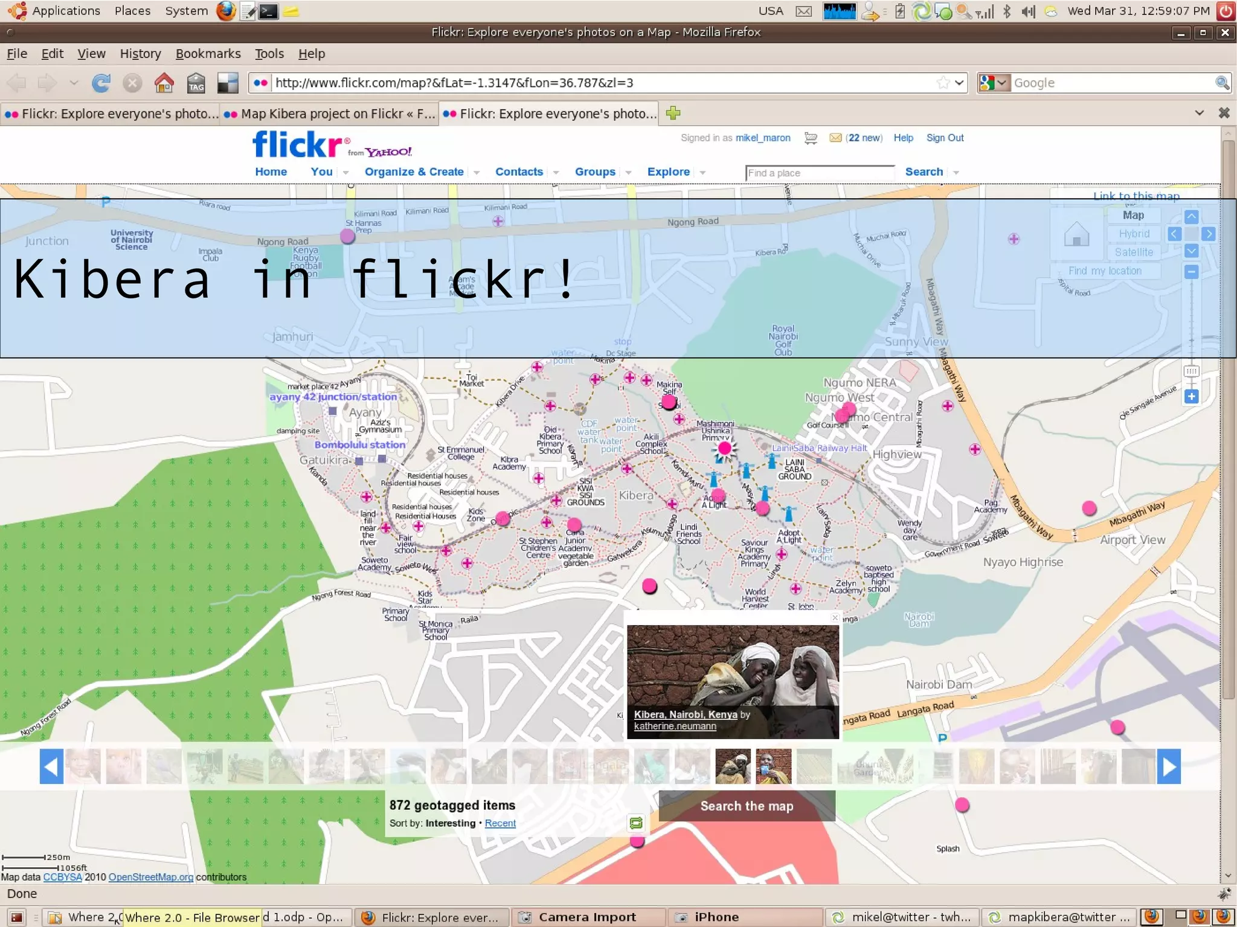Pan the map left with the arrow
This screenshot has height=927, width=1237.
(1174, 234)
